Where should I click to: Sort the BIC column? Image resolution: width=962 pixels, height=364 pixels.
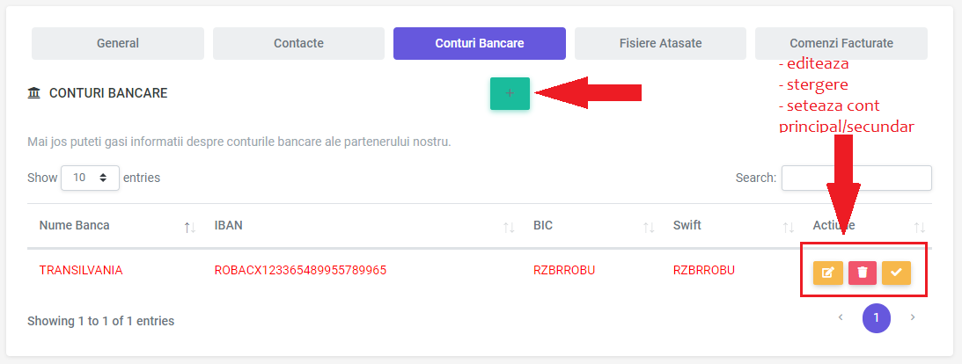click(x=649, y=228)
